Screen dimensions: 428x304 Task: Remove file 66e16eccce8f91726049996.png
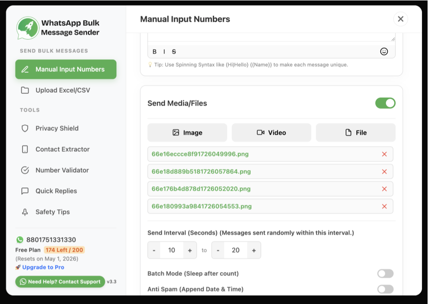click(x=385, y=154)
